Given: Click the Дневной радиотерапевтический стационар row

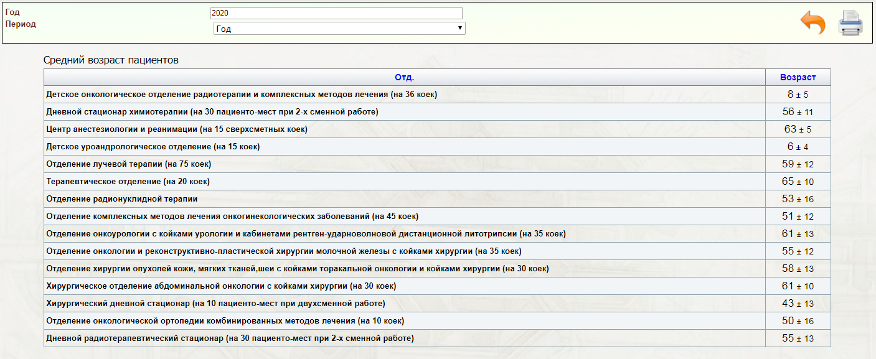Looking at the screenshot, I should tap(437, 338).
